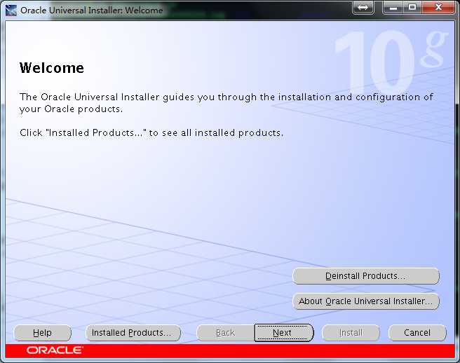
Task: Open the Deinstall Products dialog
Action: point(366,276)
